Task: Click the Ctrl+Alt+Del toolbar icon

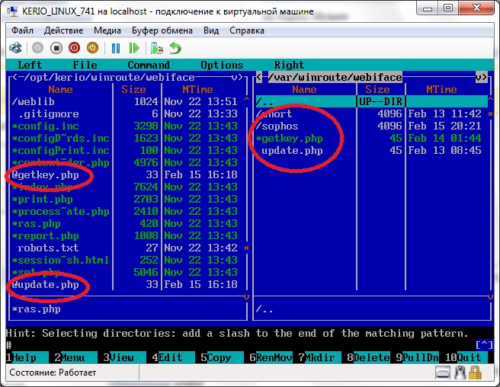Action: point(15,48)
